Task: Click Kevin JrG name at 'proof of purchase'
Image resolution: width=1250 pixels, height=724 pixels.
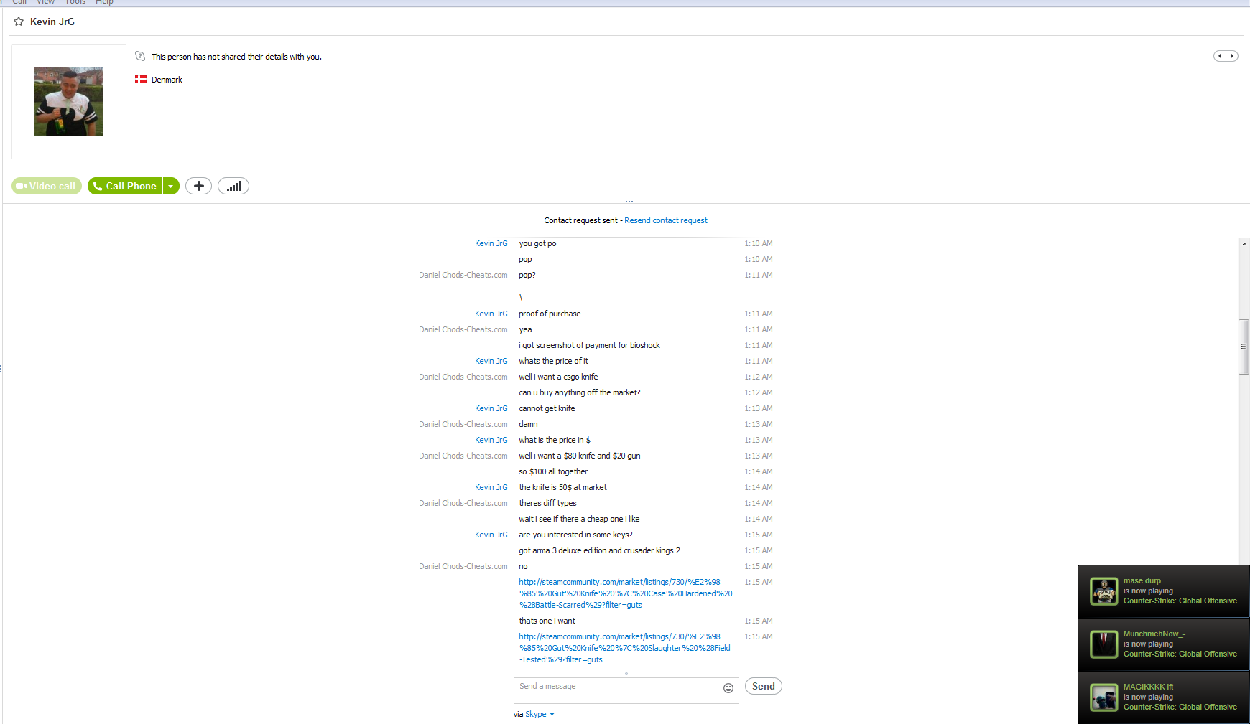Action: pos(491,314)
